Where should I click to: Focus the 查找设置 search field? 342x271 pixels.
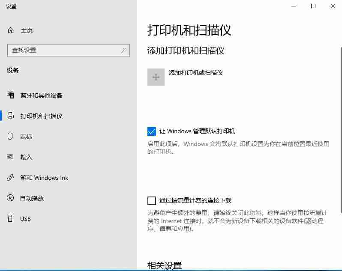[x=69, y=51]
